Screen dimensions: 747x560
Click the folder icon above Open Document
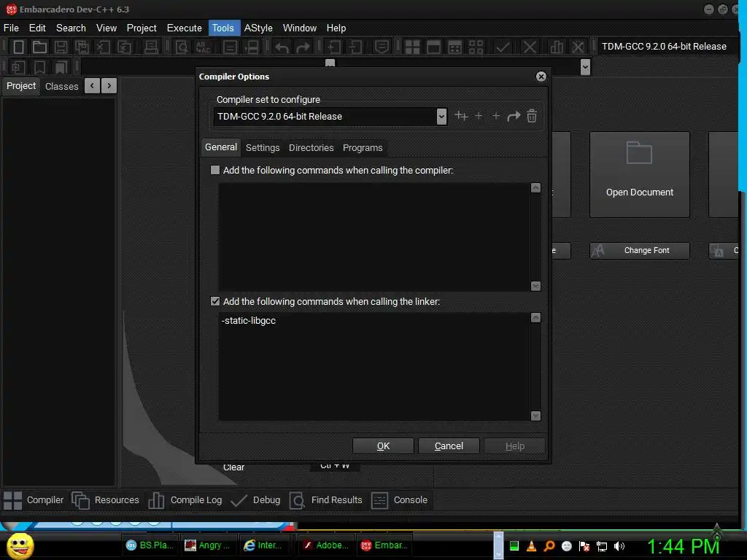coord(639,153)
